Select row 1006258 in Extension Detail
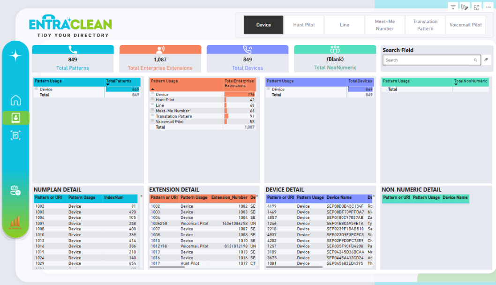 point(203,223)
